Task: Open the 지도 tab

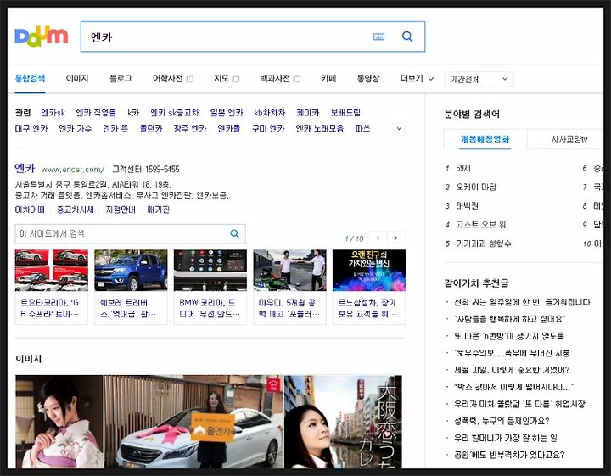Action: [221, 79]
